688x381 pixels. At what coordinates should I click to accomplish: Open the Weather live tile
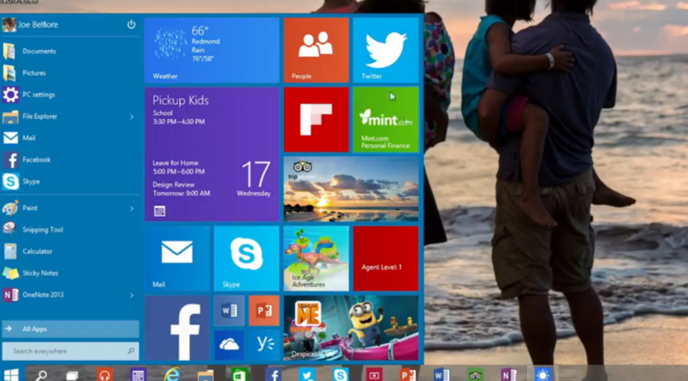coord(212,50)
